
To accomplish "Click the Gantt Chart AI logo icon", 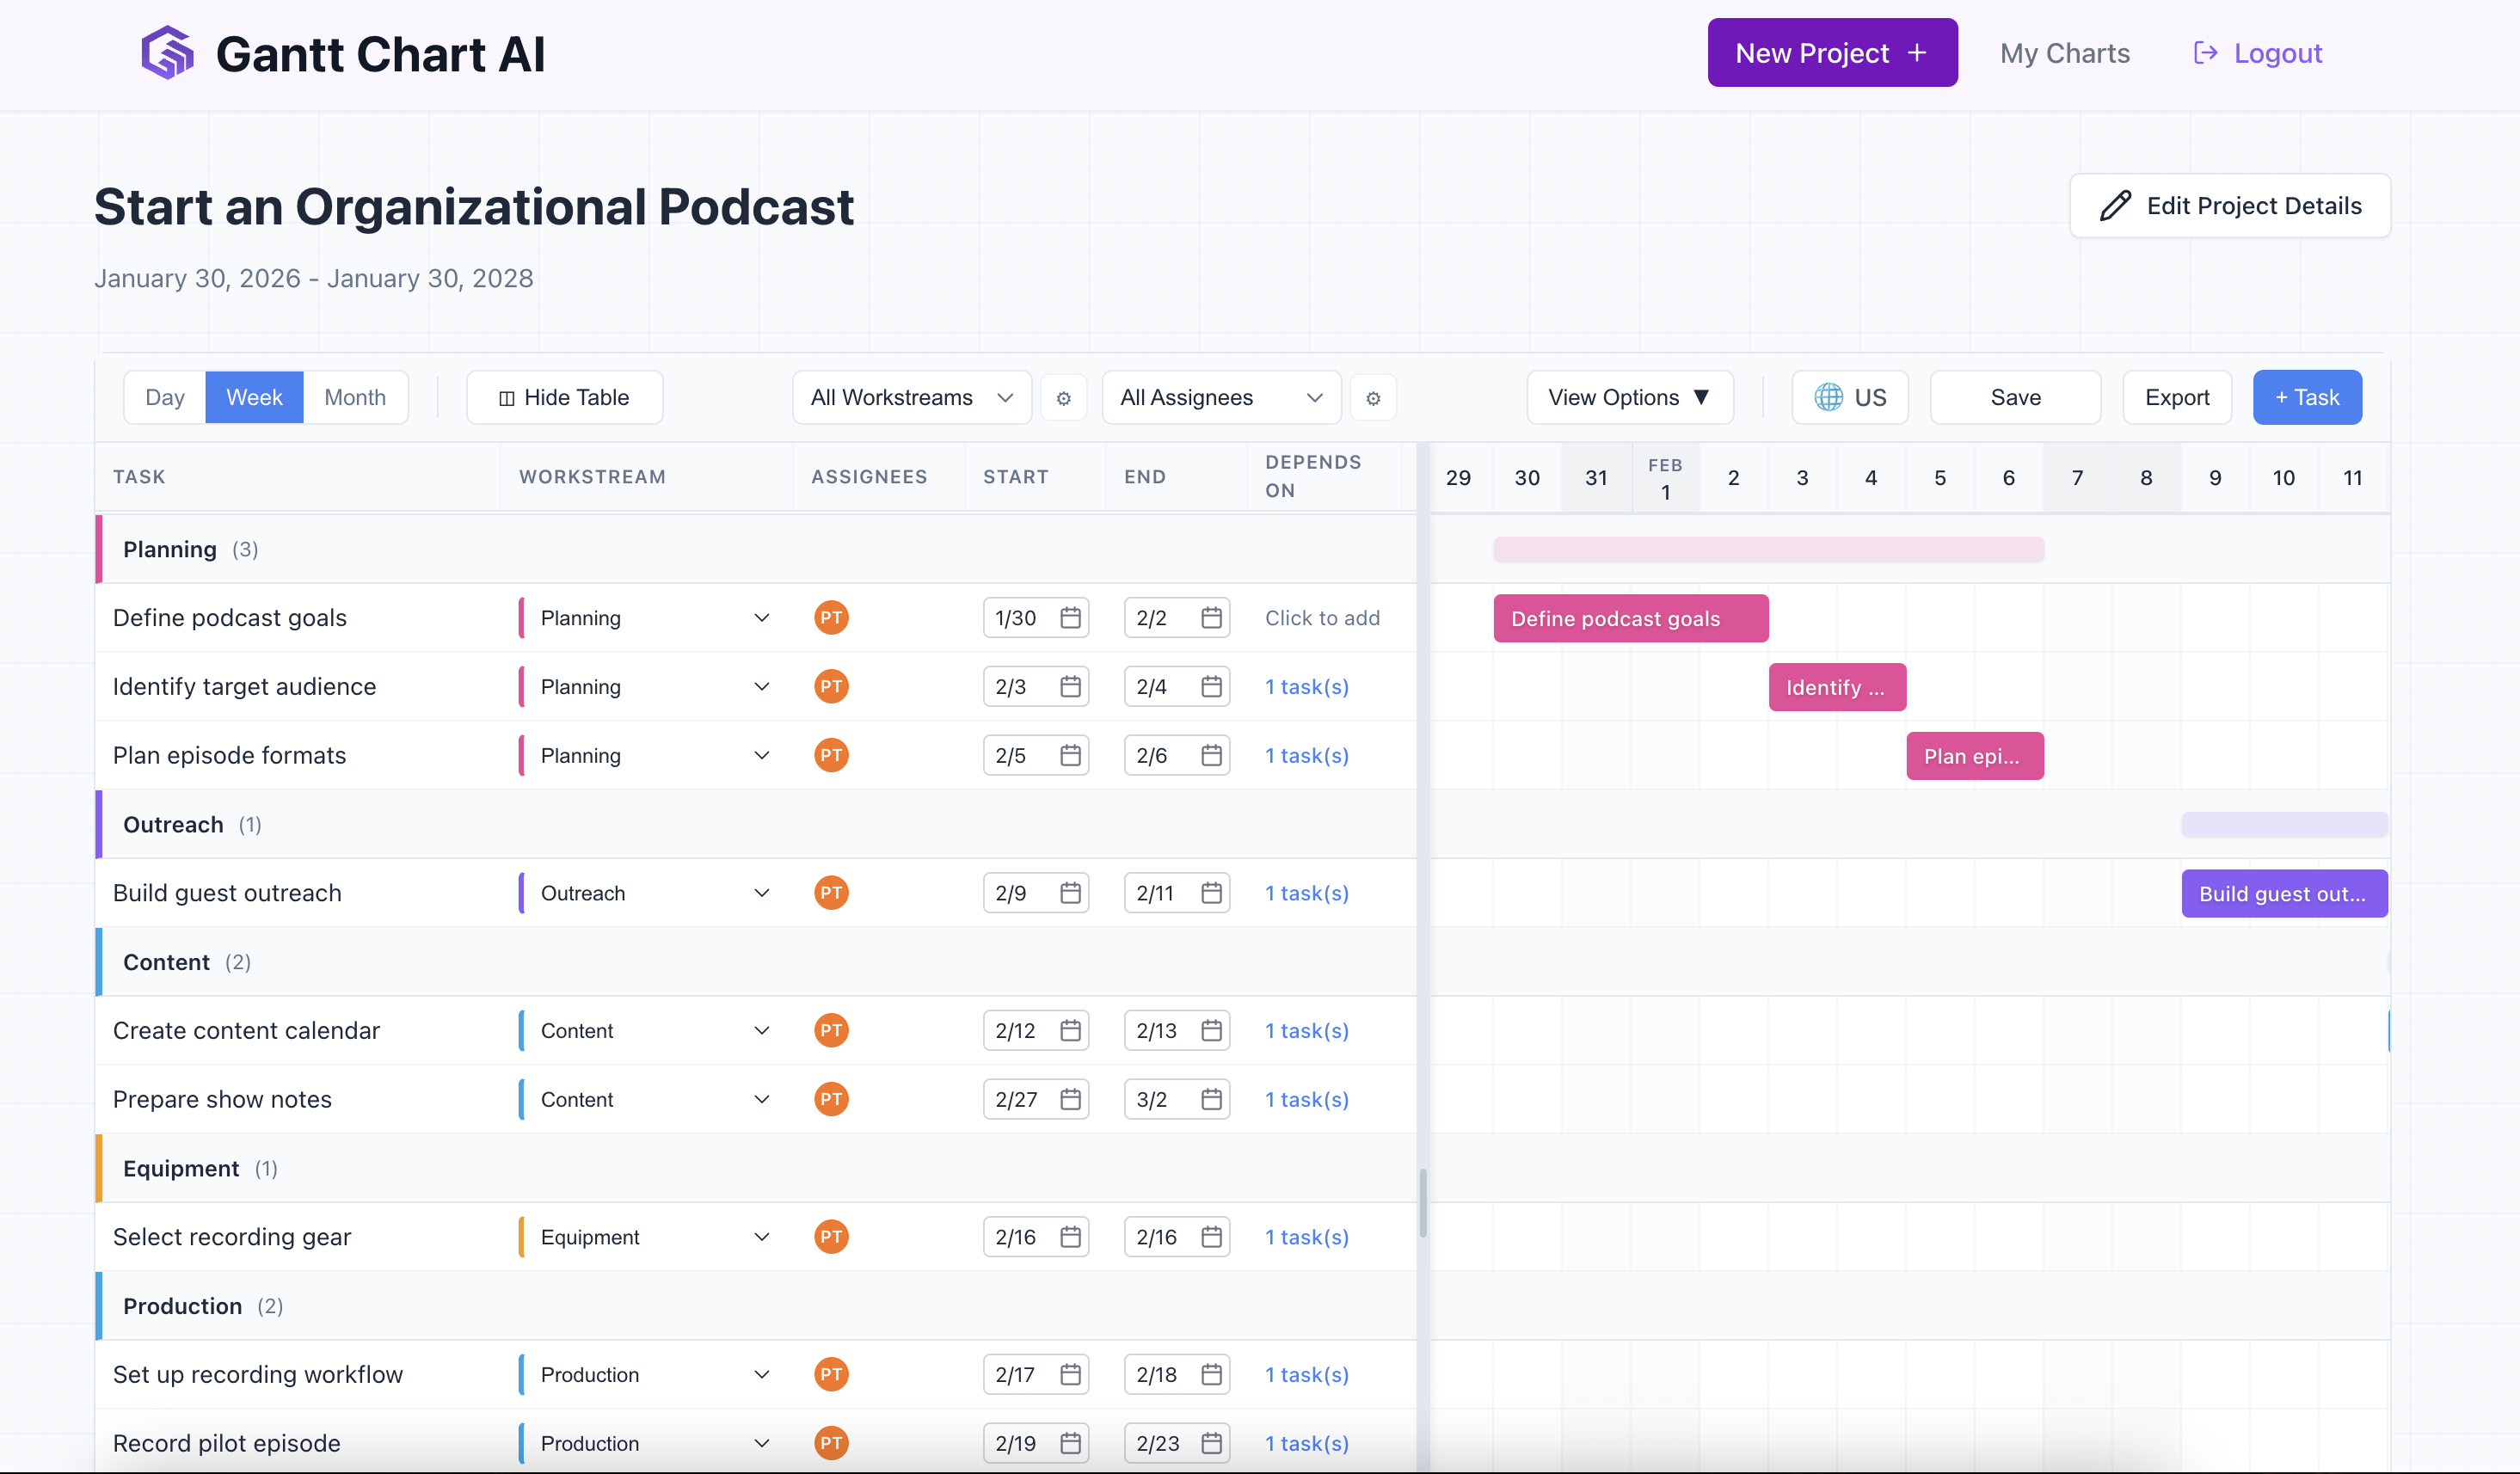I will click(168, 52).
